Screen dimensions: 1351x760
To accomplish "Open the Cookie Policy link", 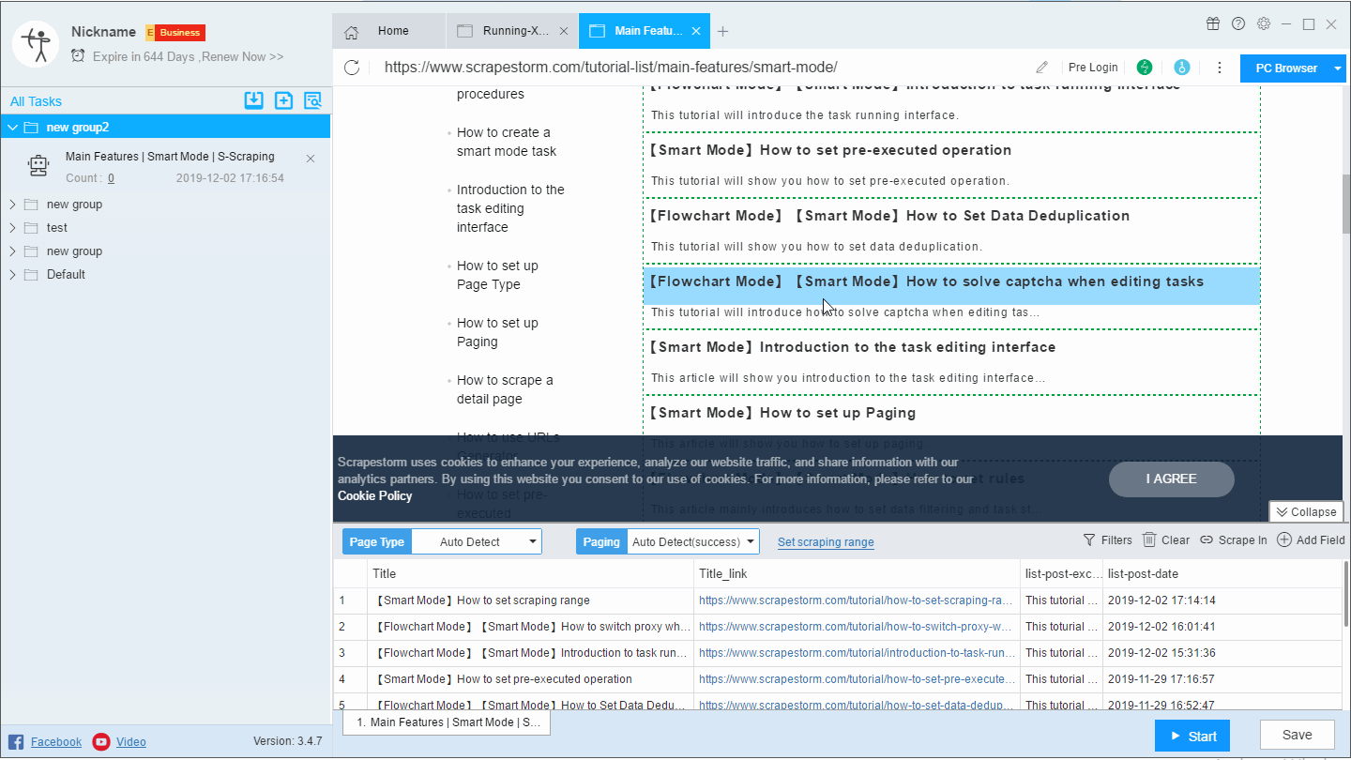I will (374, 495).
